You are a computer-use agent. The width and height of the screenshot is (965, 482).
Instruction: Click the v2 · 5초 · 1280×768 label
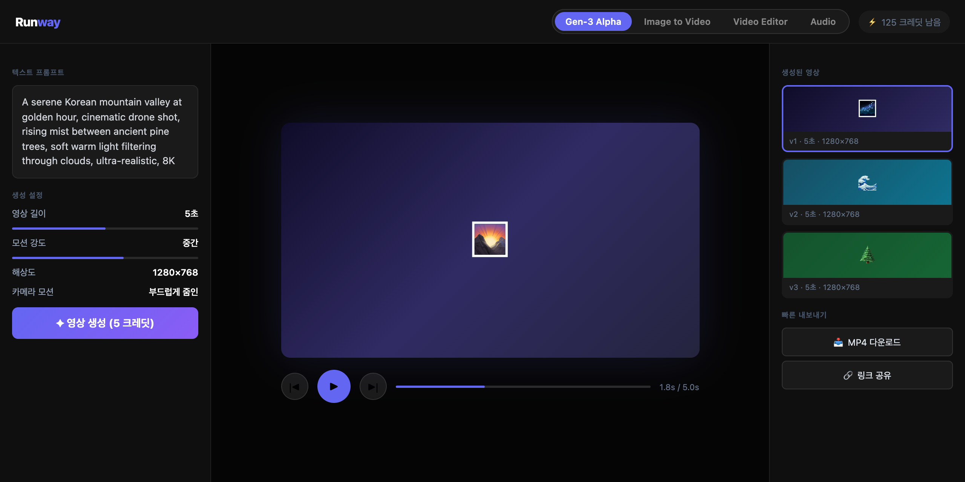tap(824, 214)
